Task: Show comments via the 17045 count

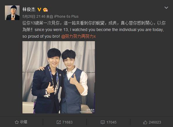Action: click(x=111, y=122)
